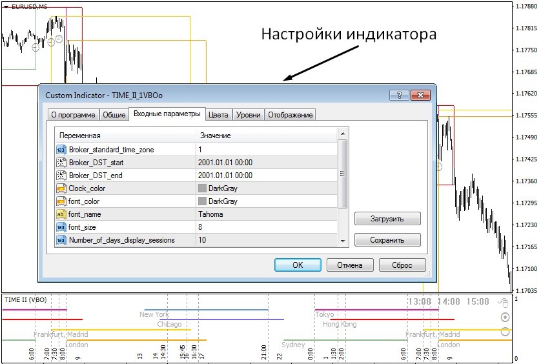Select the Broker_standard_time_zone row name
The width and height of the screenshot is (541, 364).
click(x=112, y=150)
